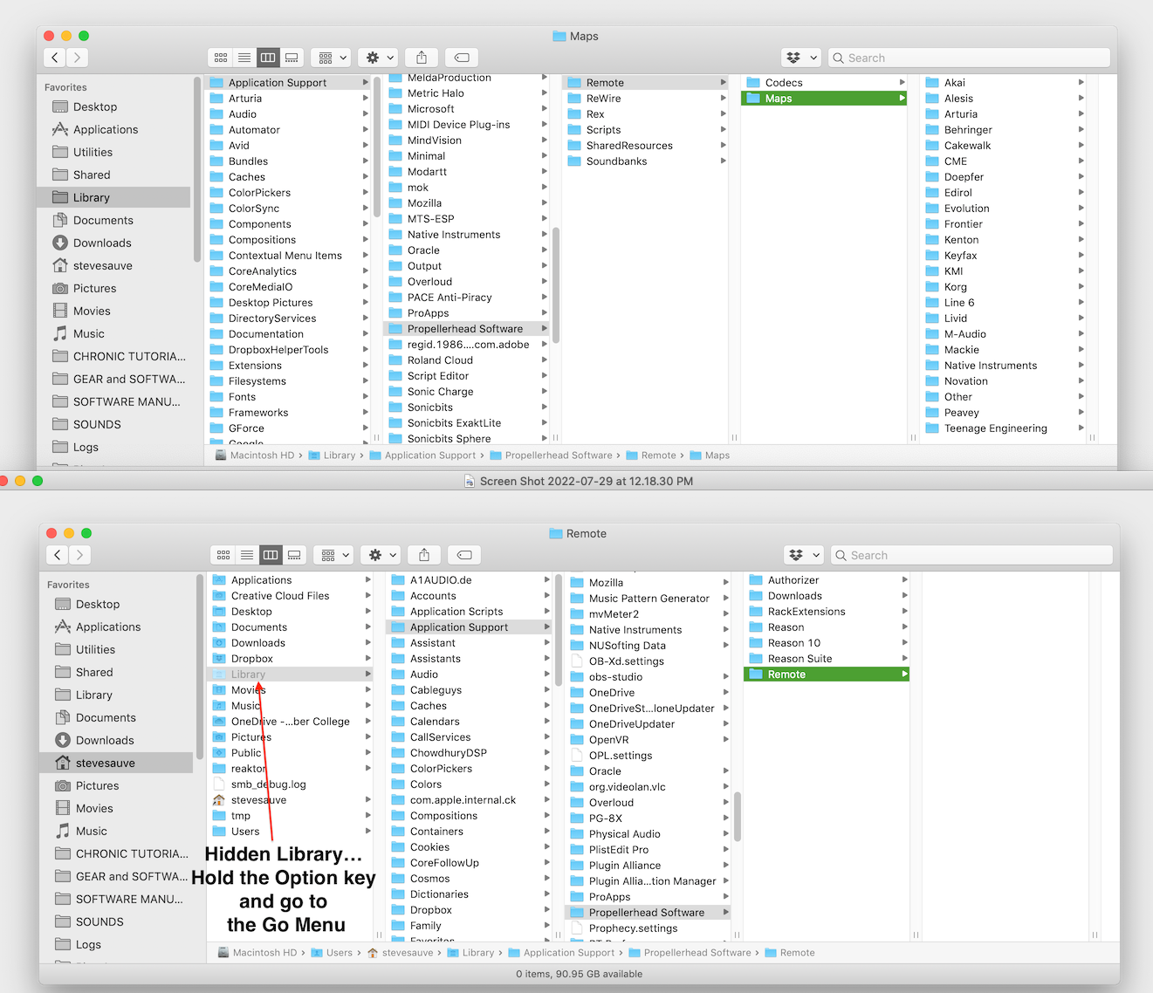
Task: Click Share icon in bottom Remote window
Action: point(424,555)
